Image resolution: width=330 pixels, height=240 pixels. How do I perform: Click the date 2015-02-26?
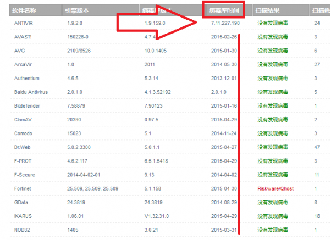(224, 37)
